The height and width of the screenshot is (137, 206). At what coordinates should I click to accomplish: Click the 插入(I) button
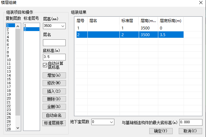[x=54, y=91]
